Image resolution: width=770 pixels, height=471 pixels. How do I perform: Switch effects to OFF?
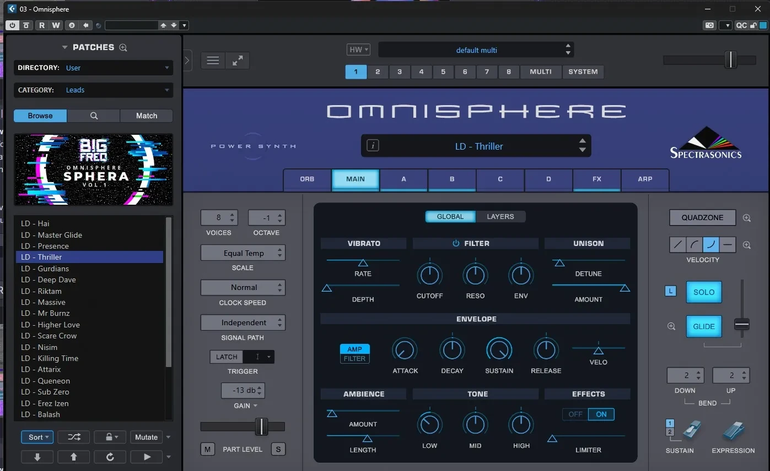coord(575,414)
